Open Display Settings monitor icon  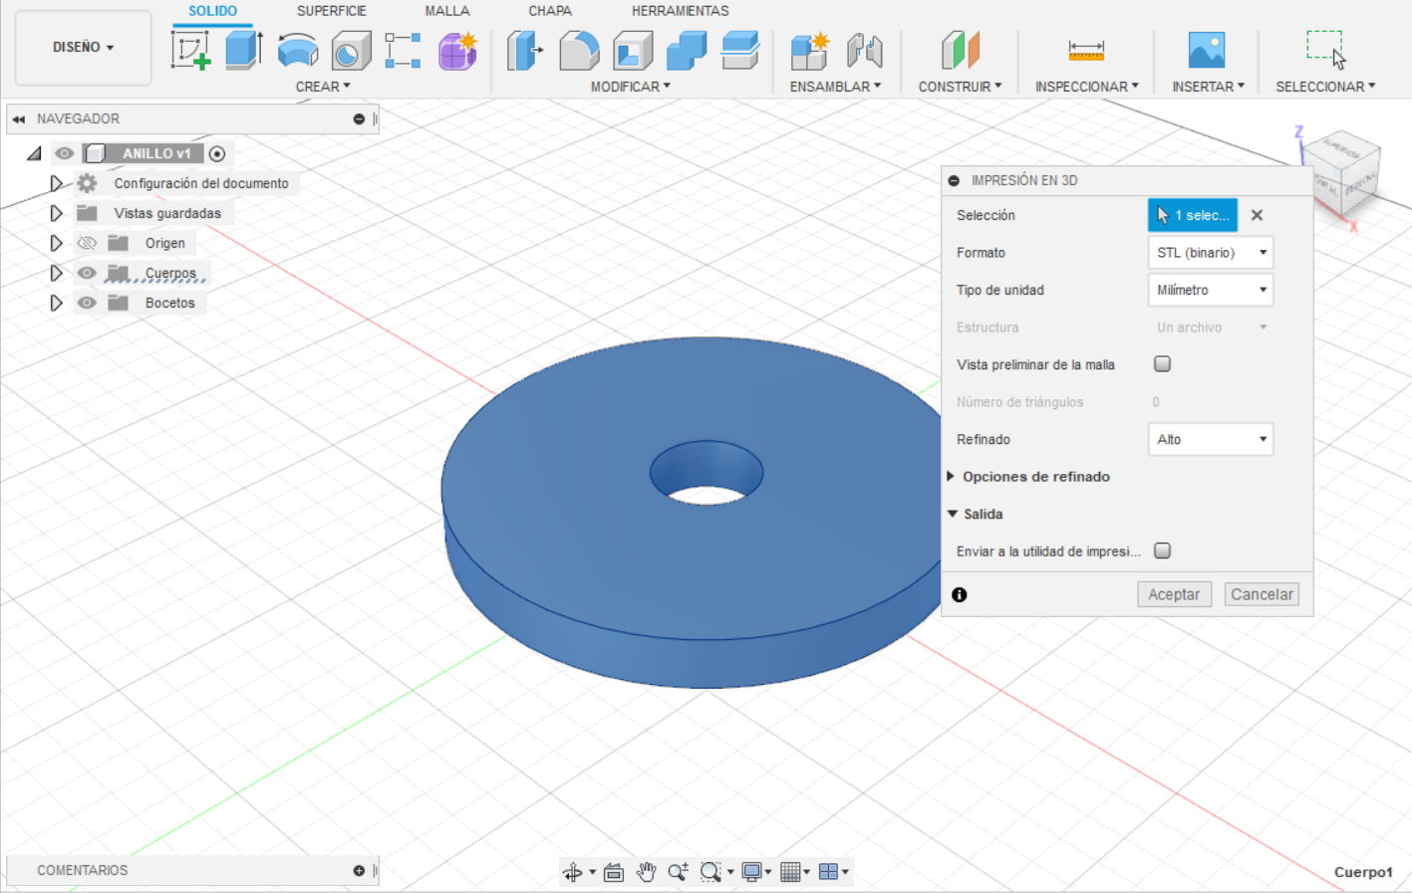[x=752, y=872]
